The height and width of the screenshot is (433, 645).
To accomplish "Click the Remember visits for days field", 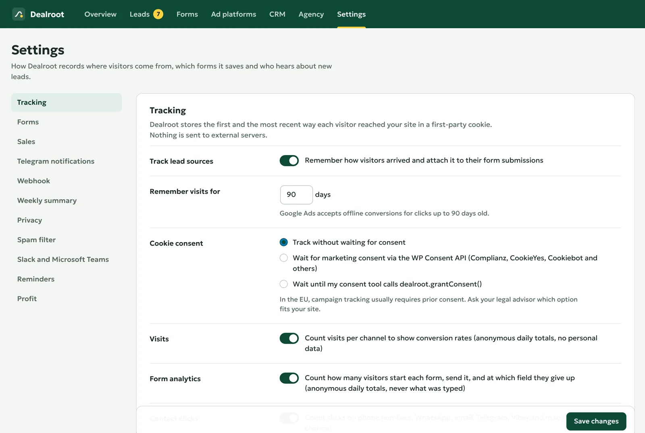I will pyautogui.click(x=296, y=195).
